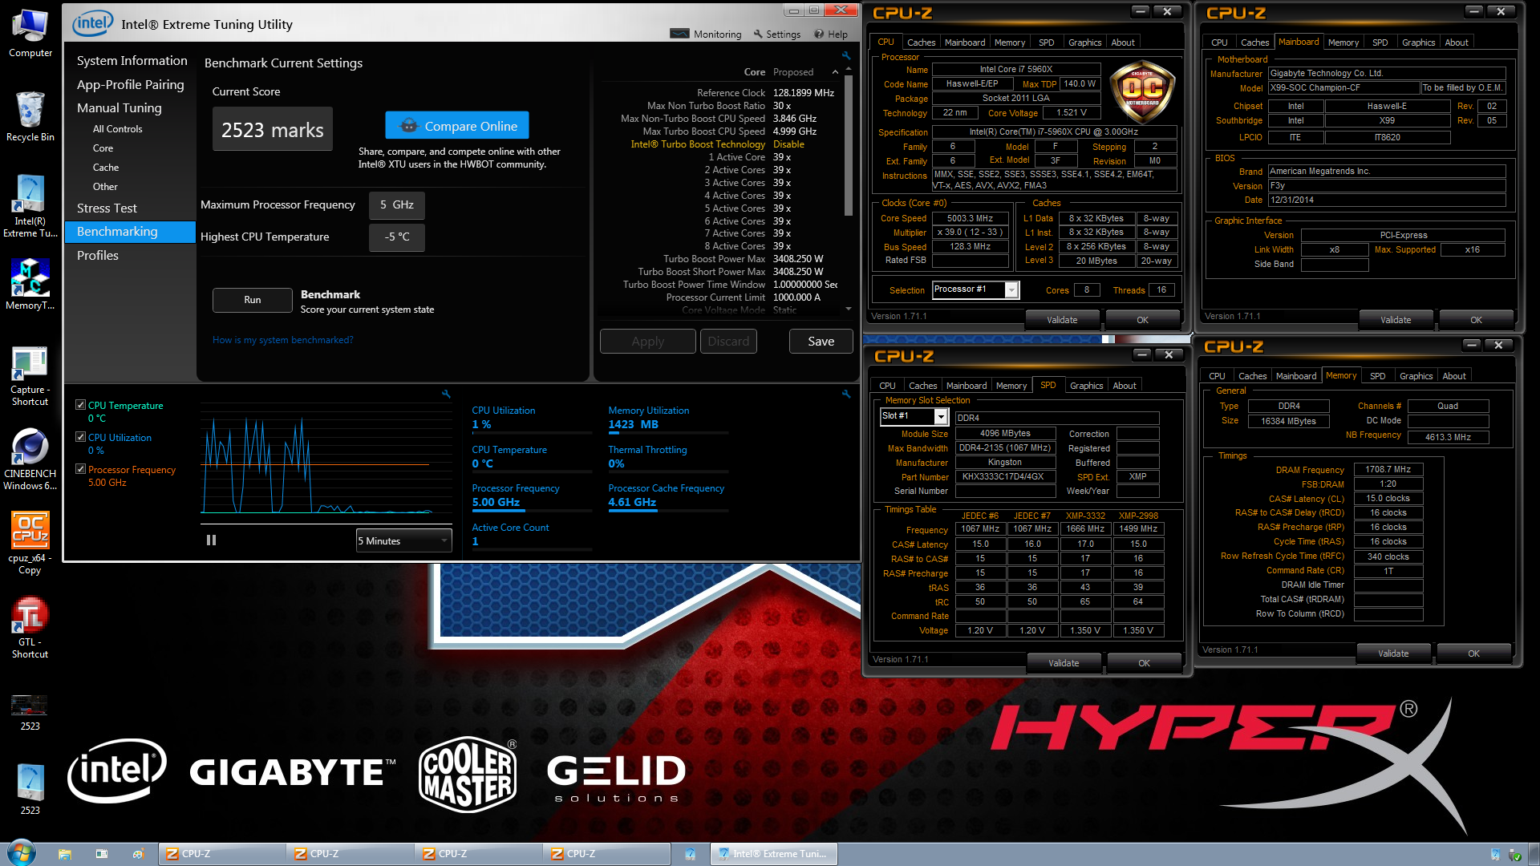Show desktop button at taskbar end
Screen dimensions: 1540x866
1534,854
